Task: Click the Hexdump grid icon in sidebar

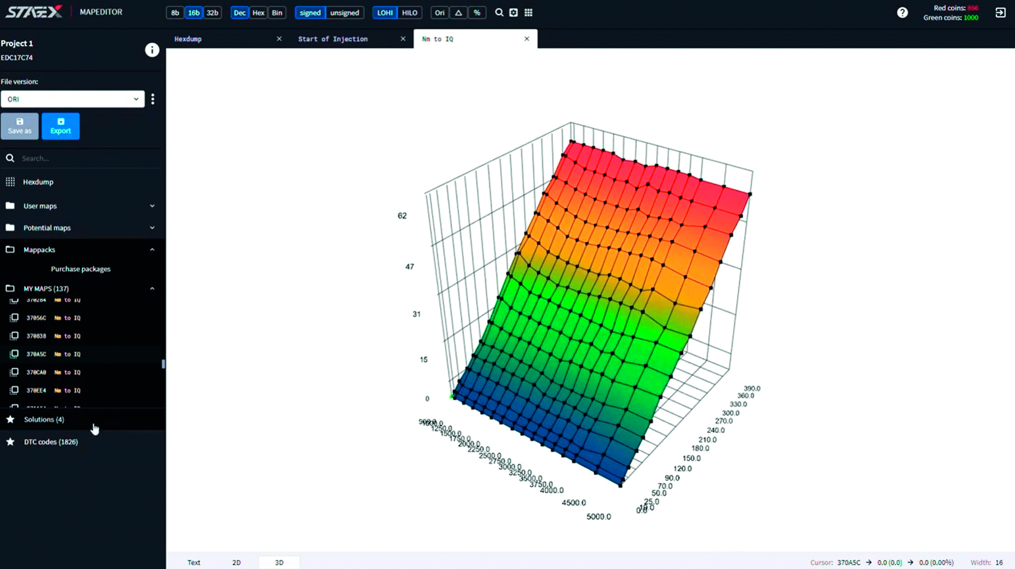Action: pyautogui.click(x=10, y=181)
